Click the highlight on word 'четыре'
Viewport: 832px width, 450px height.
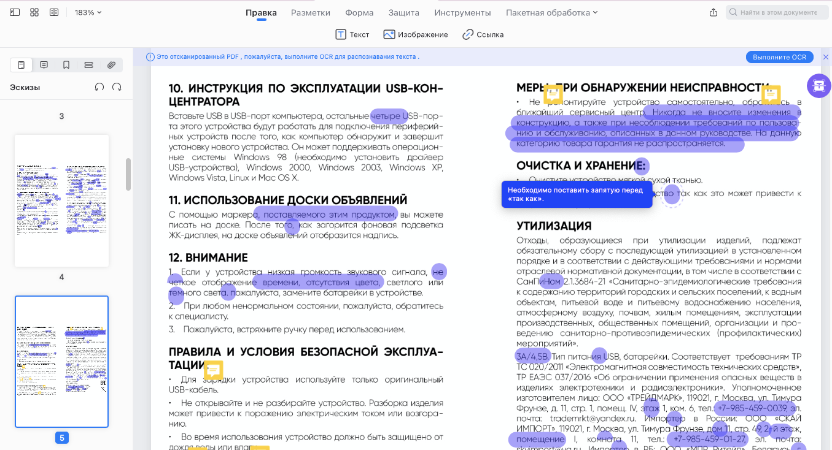coord(389,115)
